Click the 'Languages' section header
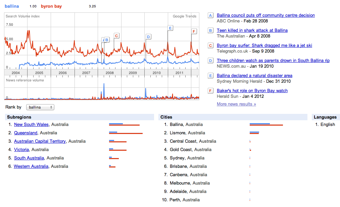The width and height of the screenshot is (340, 207). (325, 117)
